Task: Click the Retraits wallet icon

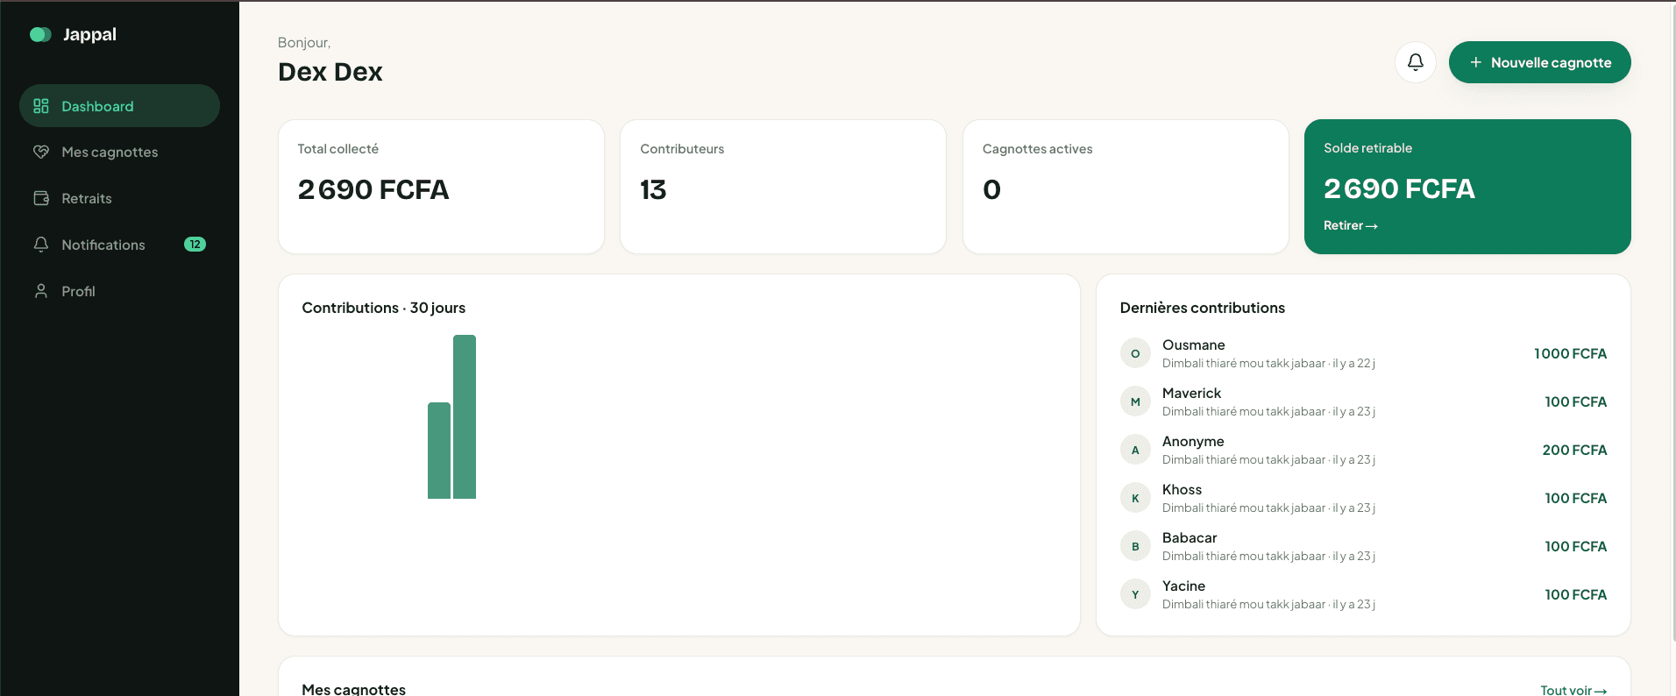Action: click(41, 198)
